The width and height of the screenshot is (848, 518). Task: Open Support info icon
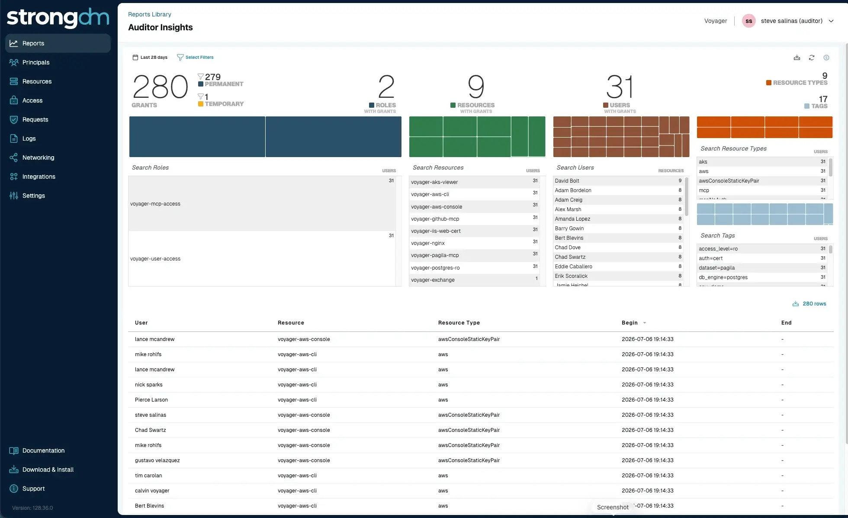click(x=14, y=489)
